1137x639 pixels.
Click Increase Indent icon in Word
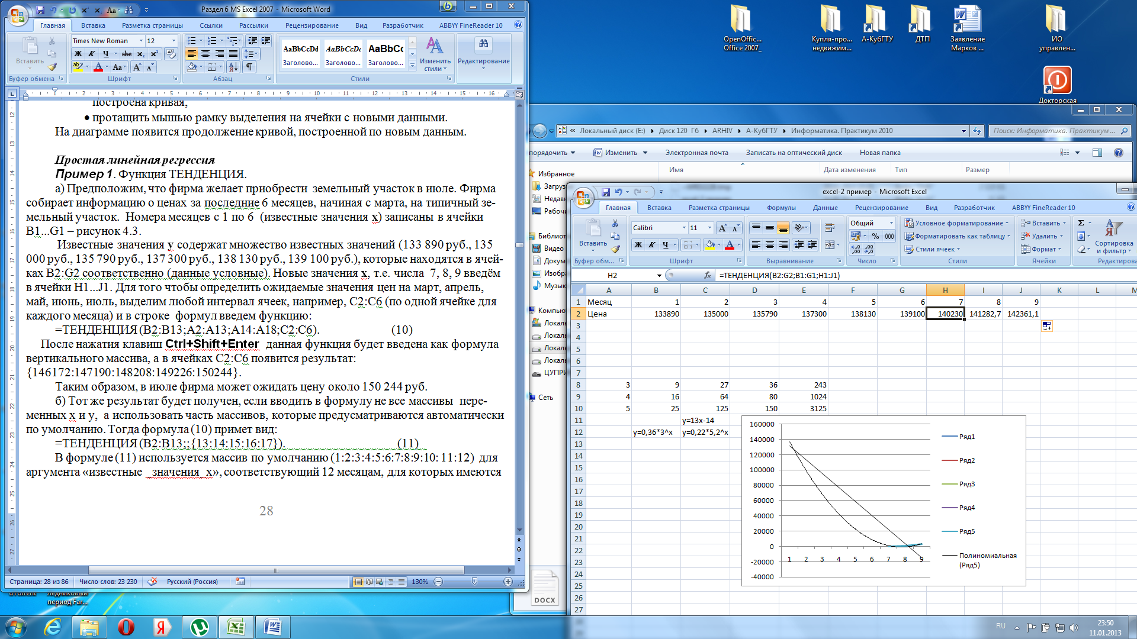click(x=265, y=41)
